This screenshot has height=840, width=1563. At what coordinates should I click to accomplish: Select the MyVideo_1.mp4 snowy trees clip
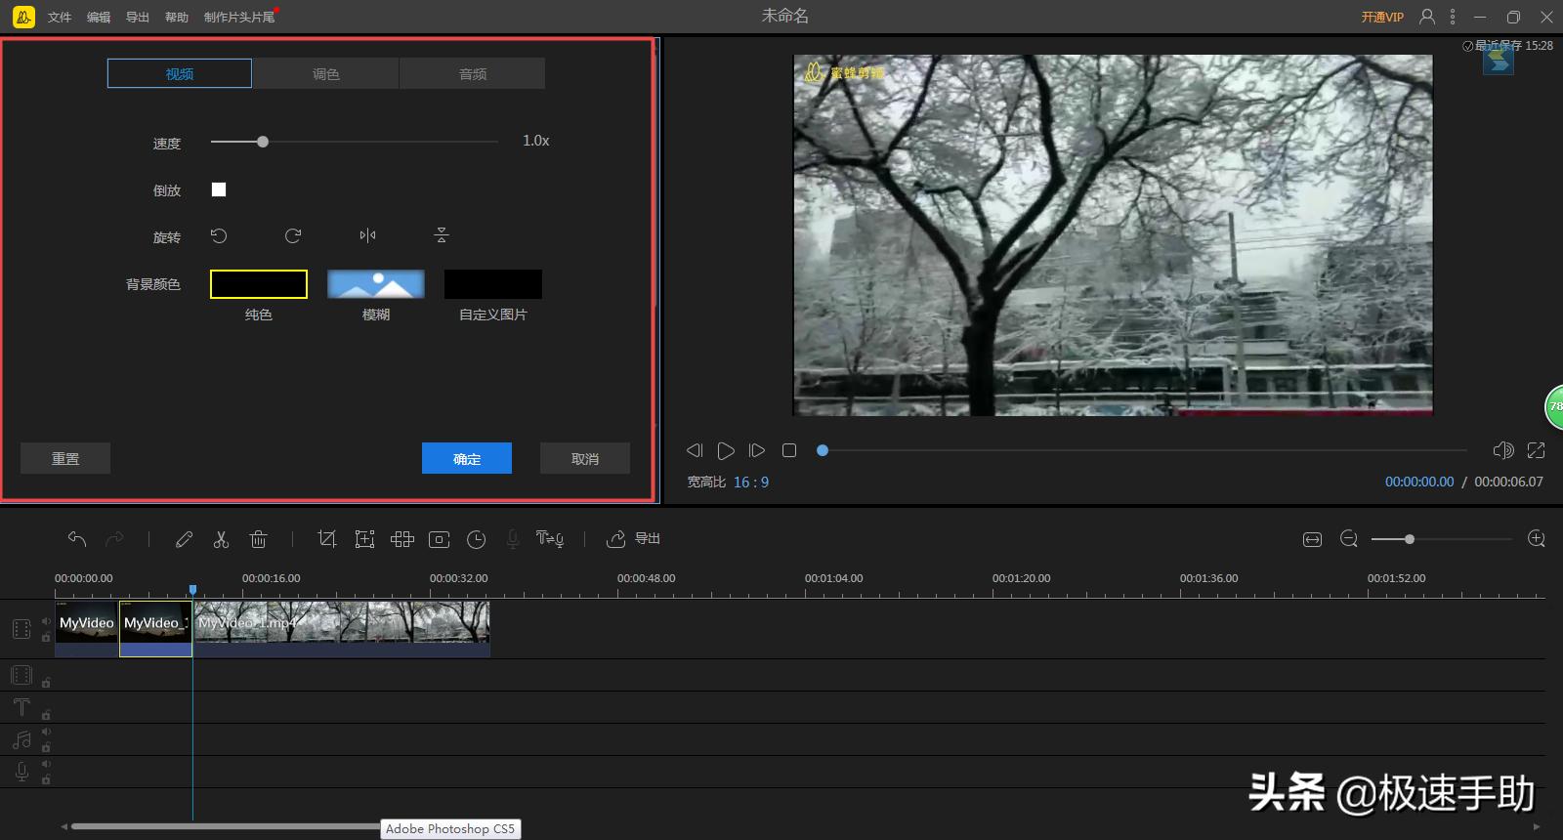pyautogui.click(x=342, y=629)
